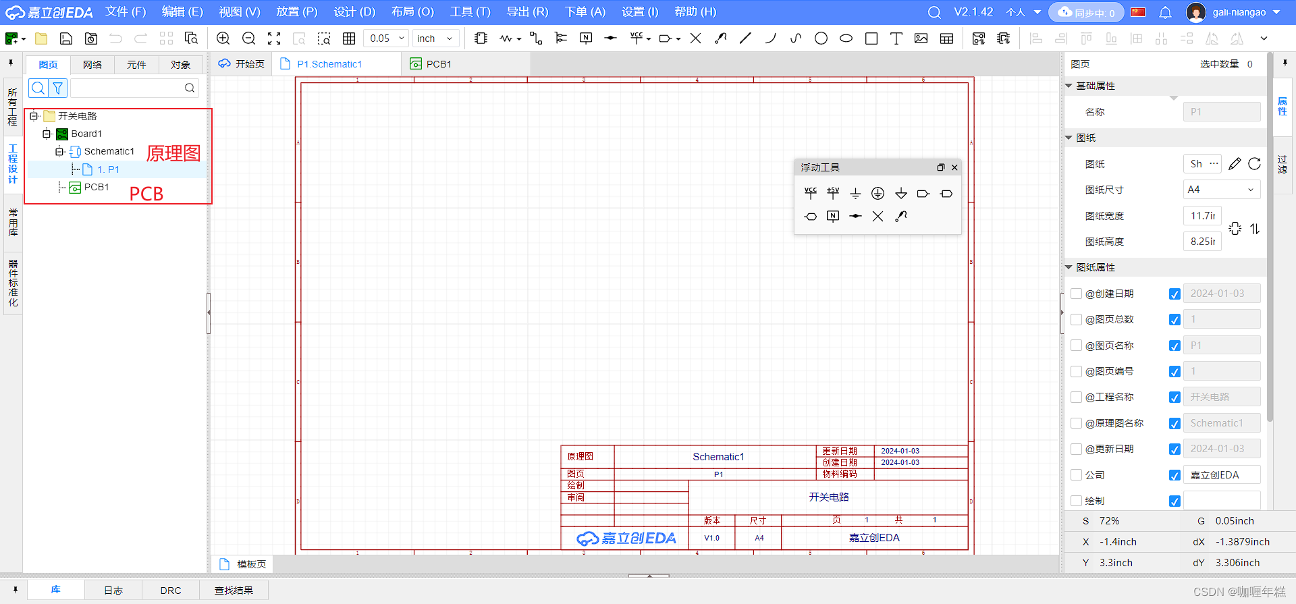Click the Save icon in the toolbar
This screenshot has width=1296, height=604.
[x=66, y=38]
